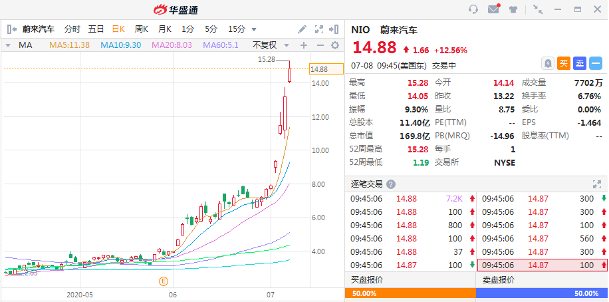Open the skin theme shirt icon
The width and height of the screenshot is (609, 302).
click(x=513, y=10)
